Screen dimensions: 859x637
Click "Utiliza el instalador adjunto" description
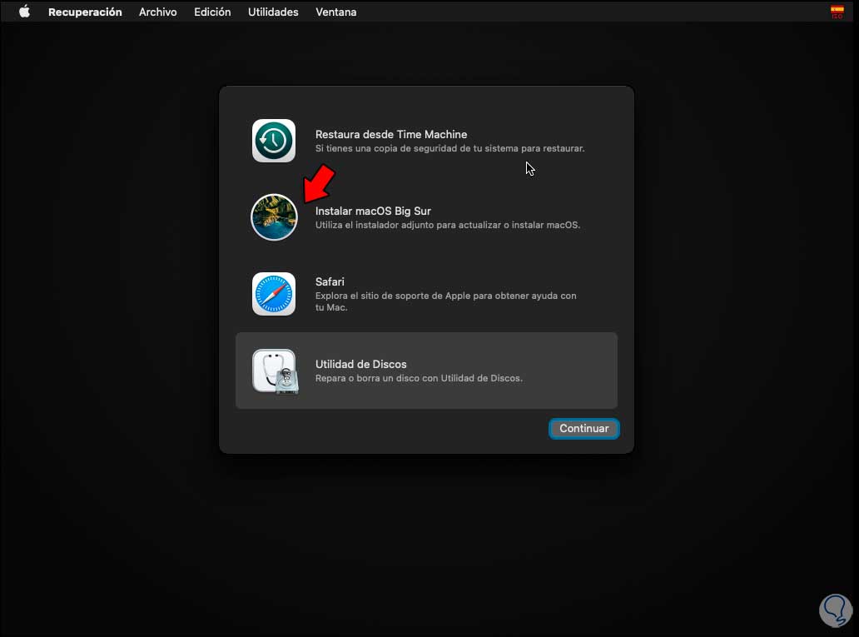pos(448,226)
